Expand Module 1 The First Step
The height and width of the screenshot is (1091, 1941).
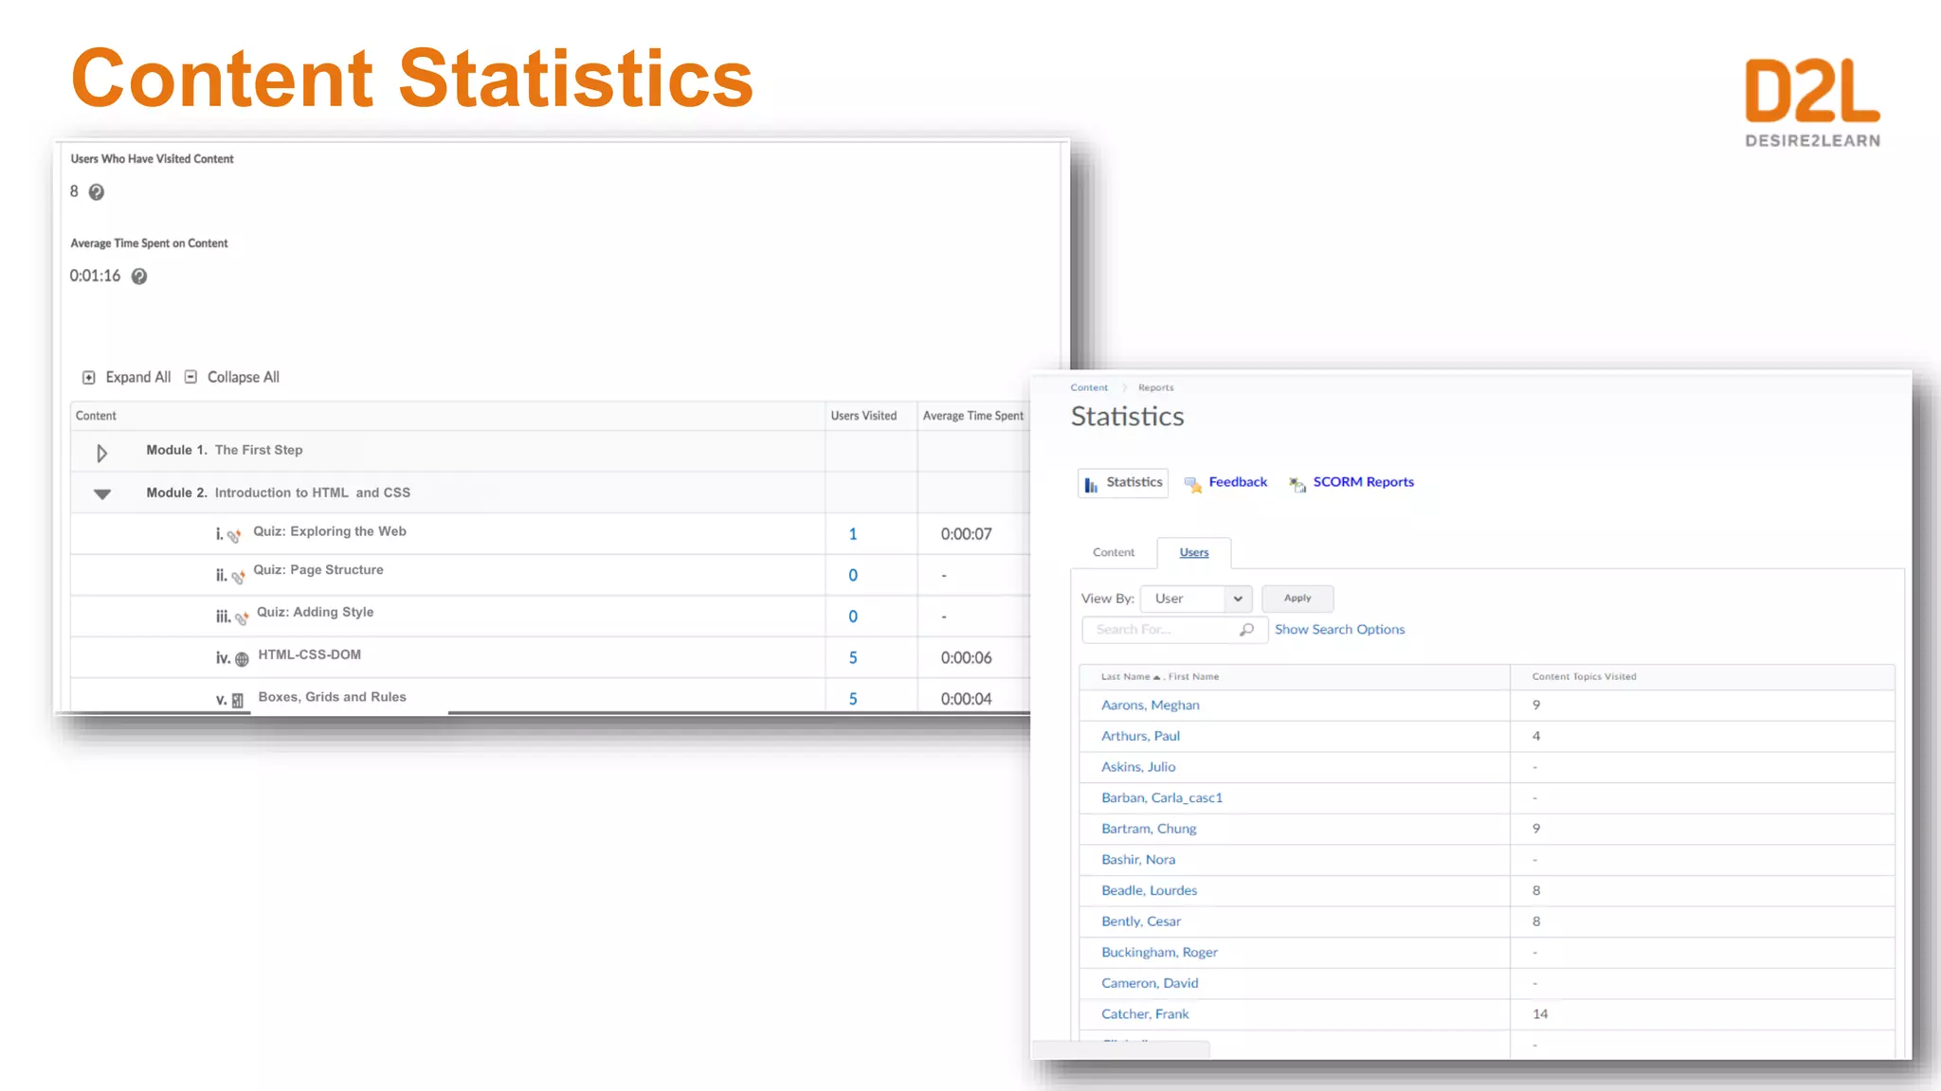coord(102,454)
